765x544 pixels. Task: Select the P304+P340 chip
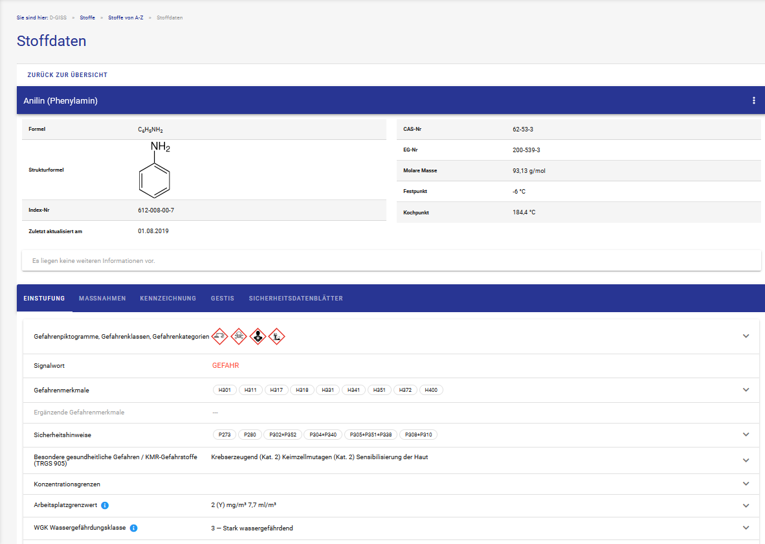[323, 435]
